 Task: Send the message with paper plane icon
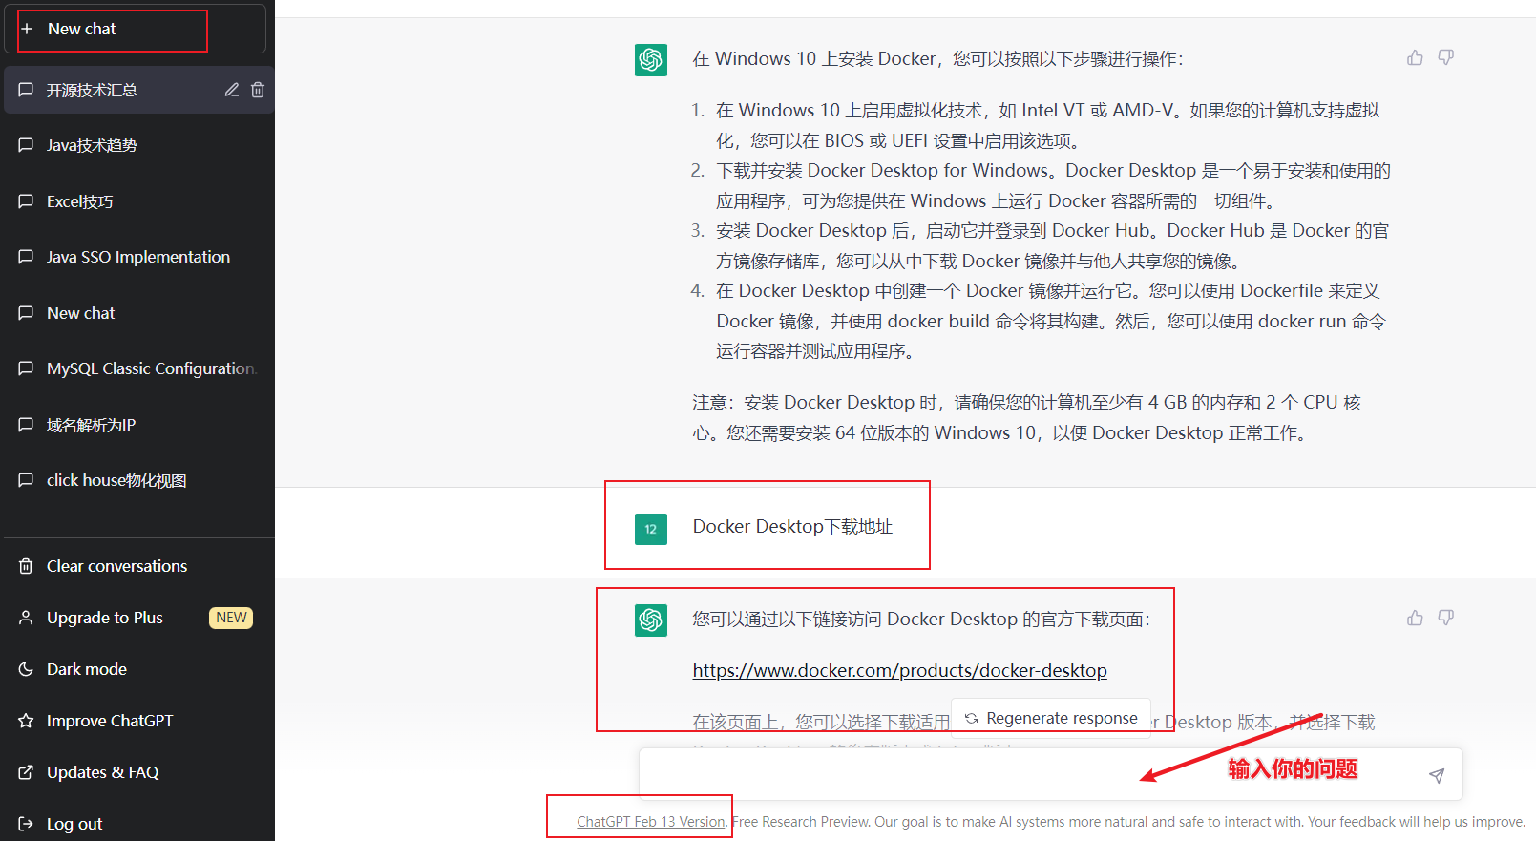1437,775
